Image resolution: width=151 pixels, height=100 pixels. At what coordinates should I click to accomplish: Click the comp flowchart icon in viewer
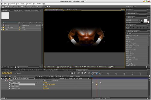[114, 67]
